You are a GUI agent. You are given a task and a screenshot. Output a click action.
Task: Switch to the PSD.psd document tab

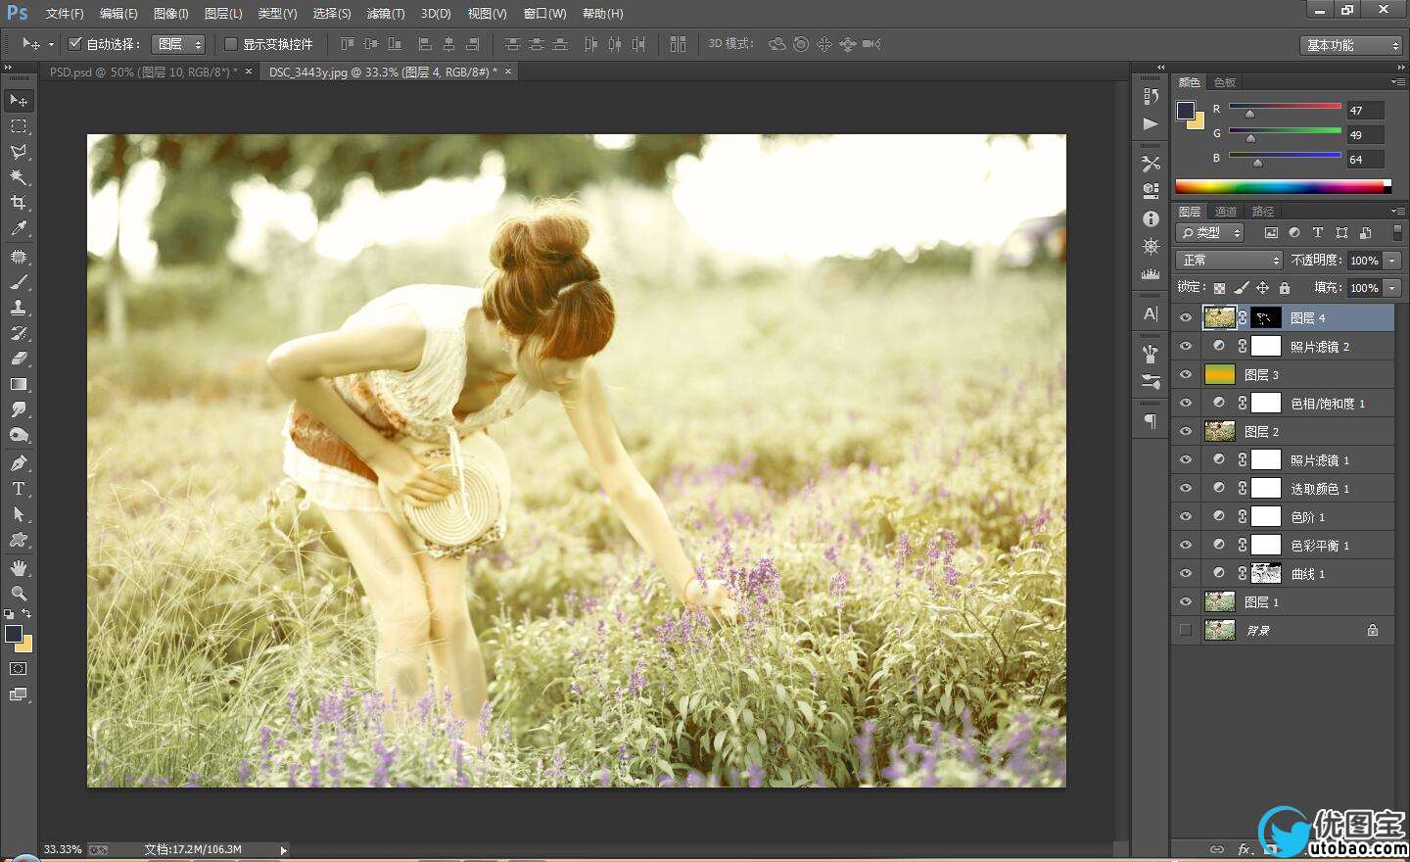143,72
